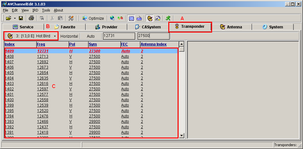This screenshot has height=149, width=303.
Task: Open the Tools menu
Action: 46,10
